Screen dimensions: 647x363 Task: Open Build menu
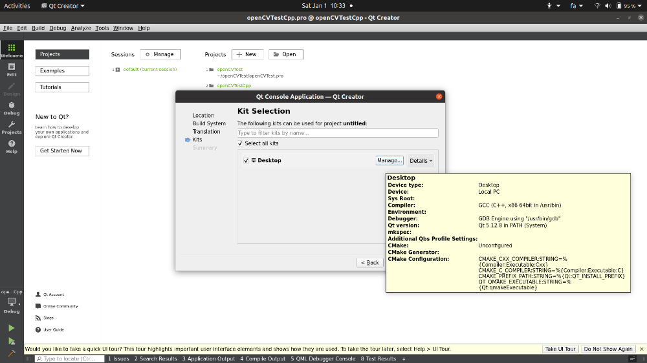coord(38,28)
